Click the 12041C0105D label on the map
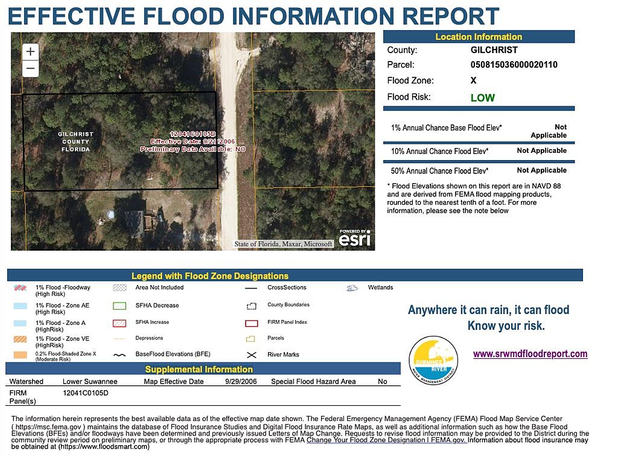 click(193, 134)
